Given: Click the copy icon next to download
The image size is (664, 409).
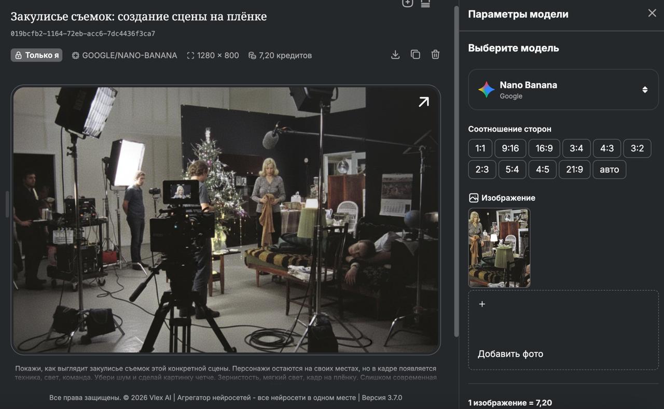Looking at the screenshot, I should 416,55.
